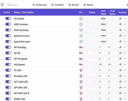Edit the HDG Increase config

(120, 24)
